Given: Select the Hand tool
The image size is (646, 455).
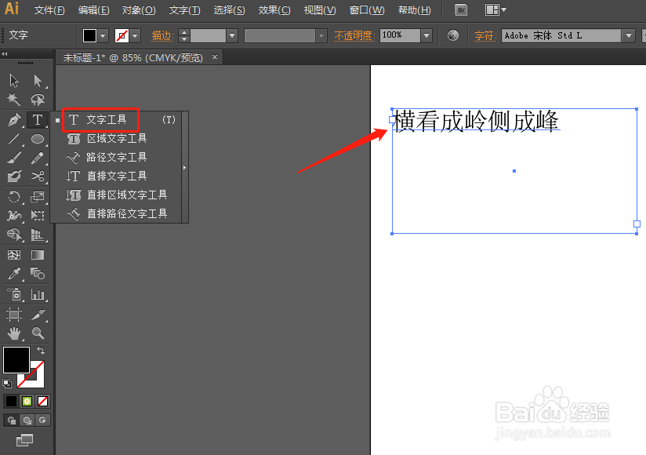Looking at the screenshot, I should coord(13,333).
